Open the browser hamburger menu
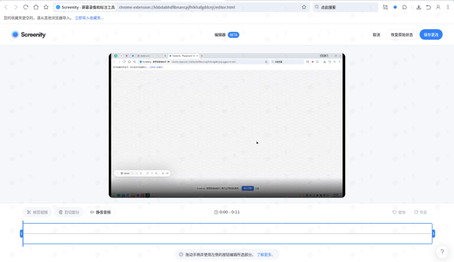 coord(448,7)
